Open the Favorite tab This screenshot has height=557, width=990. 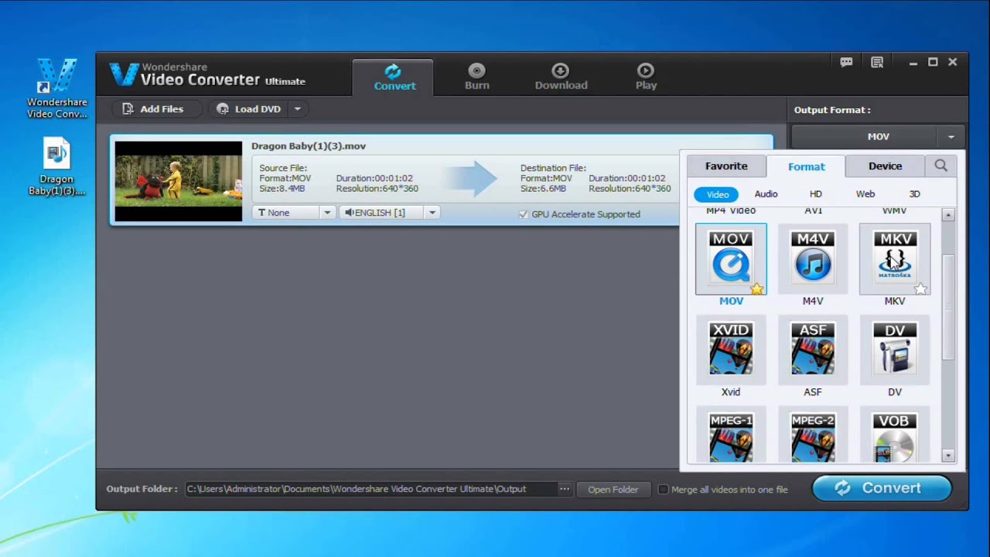click(x=726, y=166)
